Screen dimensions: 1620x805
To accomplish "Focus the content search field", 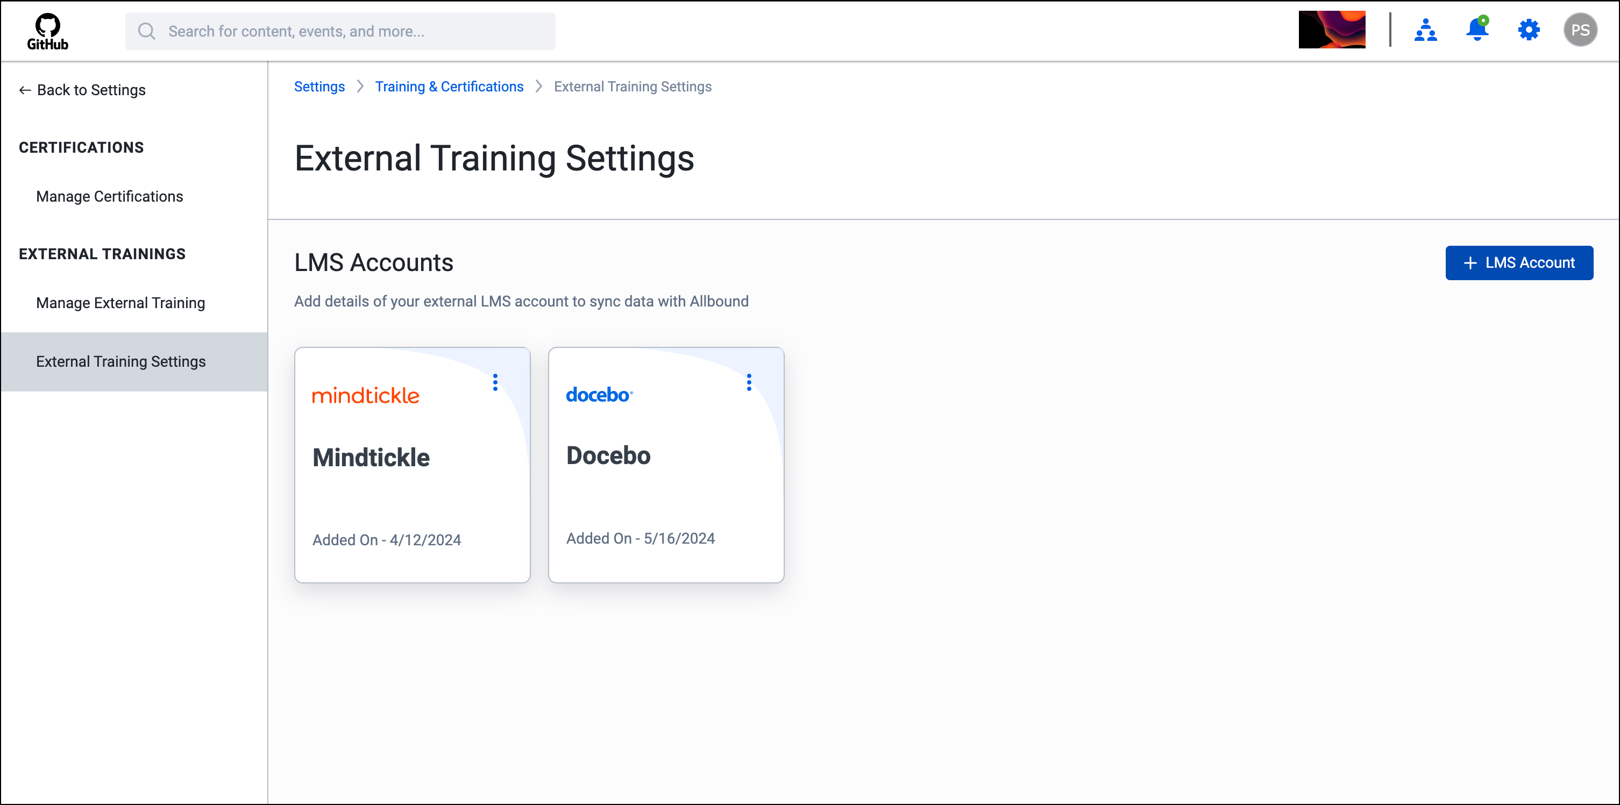I will click(x=340, y=31).
